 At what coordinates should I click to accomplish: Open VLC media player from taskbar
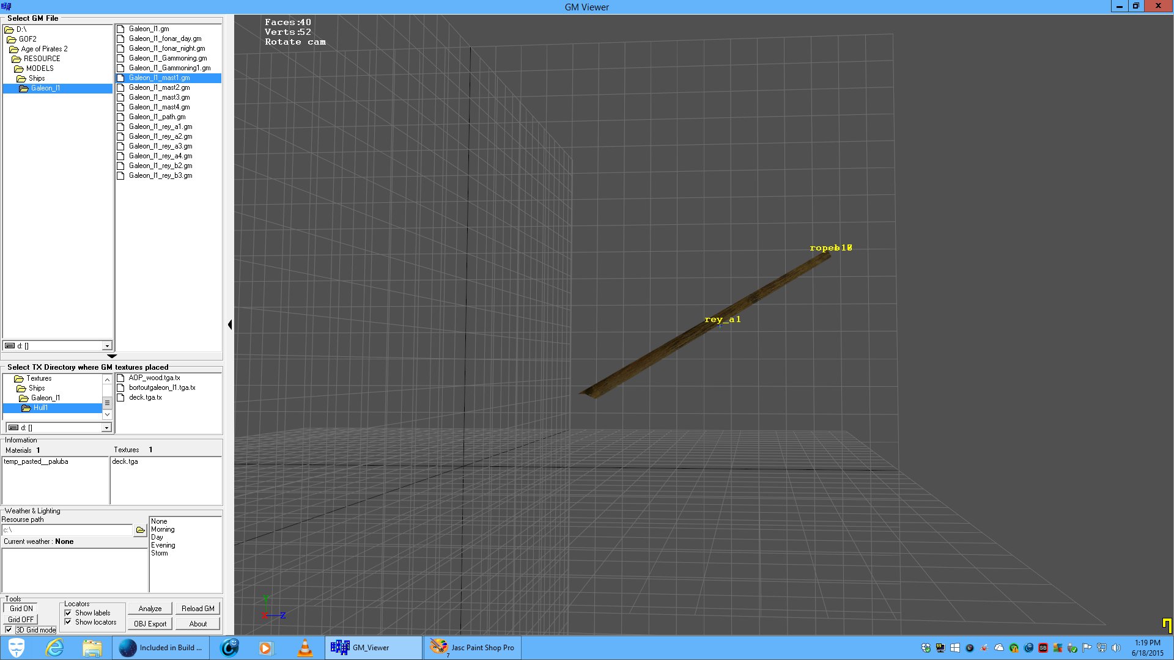(305, 648)
